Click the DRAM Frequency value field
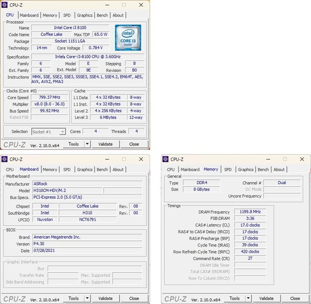 249,212
